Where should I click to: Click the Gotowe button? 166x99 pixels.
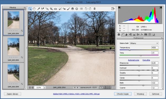pyautogui.click(x=156, y=94)
